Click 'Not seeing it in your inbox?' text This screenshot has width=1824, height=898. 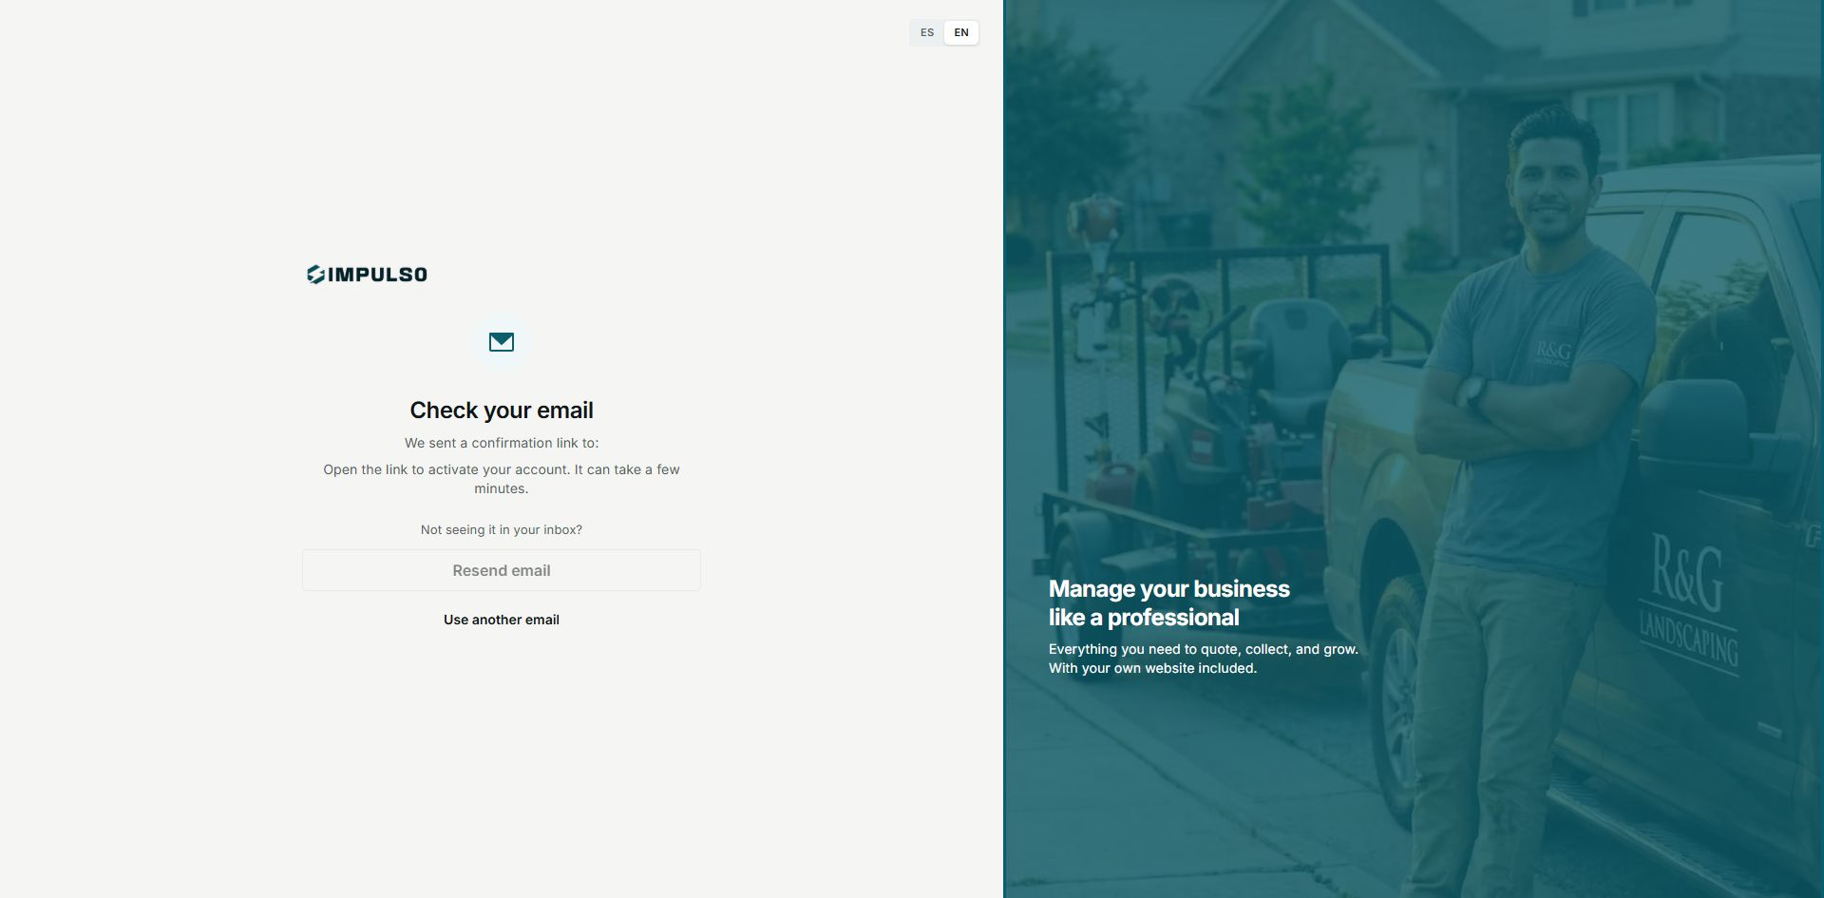(502, 530)
